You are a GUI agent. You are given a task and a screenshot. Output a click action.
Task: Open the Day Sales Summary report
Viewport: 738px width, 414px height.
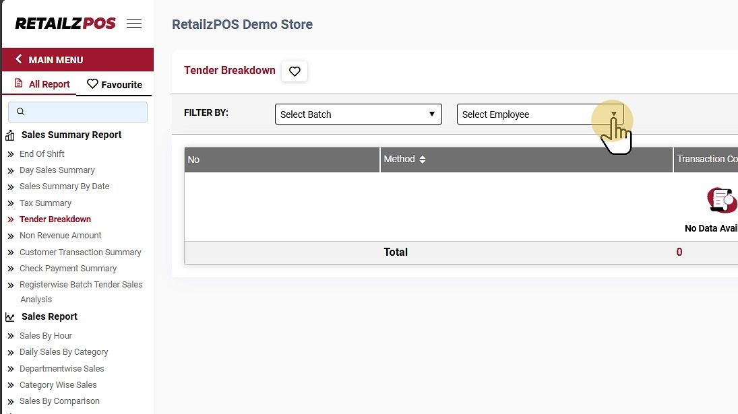click(x=57, y=170)
